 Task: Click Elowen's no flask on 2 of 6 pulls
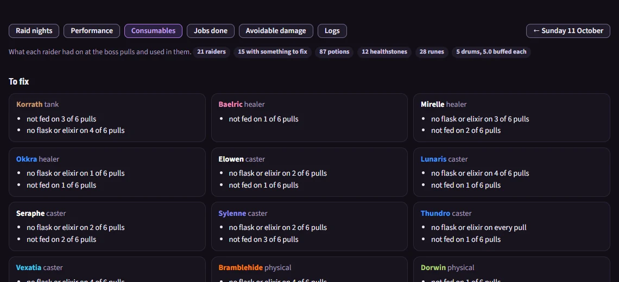278,174
